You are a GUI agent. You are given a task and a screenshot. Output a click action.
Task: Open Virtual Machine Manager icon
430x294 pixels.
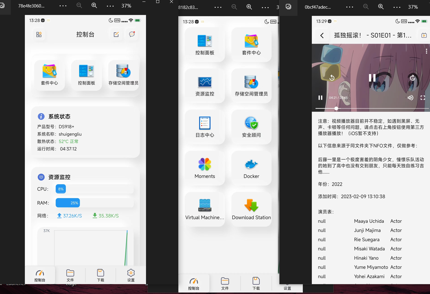[205, 209]
